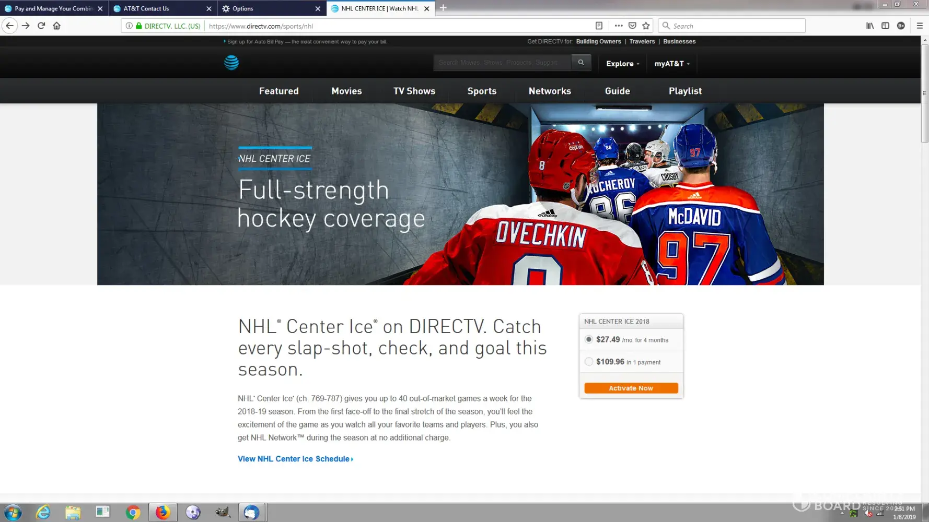Close the AT&T Contact Us tab
Screen dimensions: 929x522
pos(209,8)
